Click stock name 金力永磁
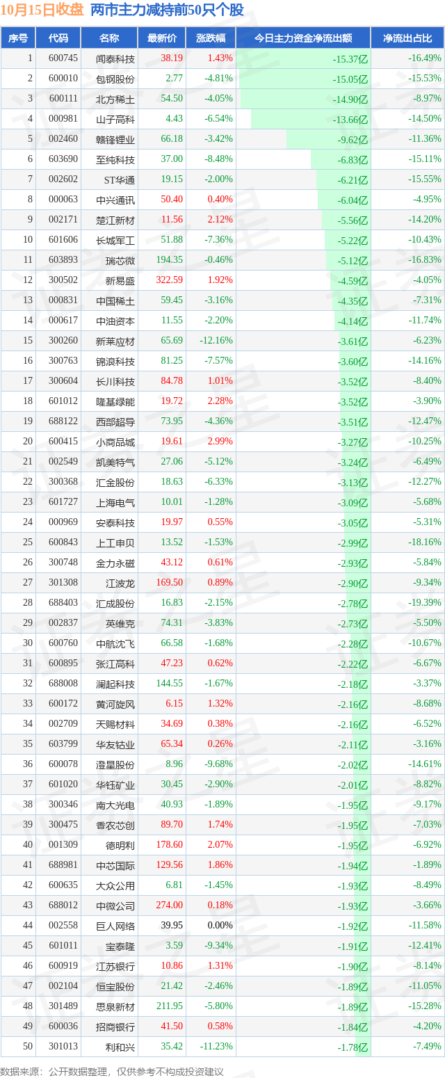445x1078 pixels. pos(115,563)
